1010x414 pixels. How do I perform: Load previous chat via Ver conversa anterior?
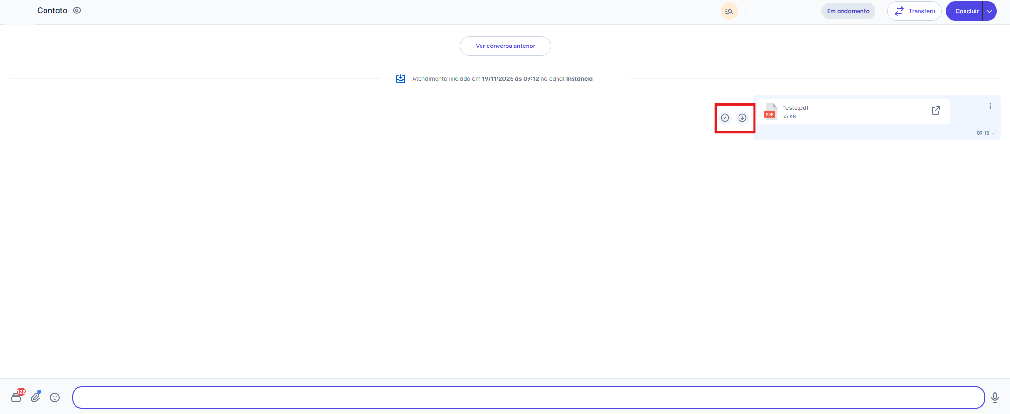[505, 46]
